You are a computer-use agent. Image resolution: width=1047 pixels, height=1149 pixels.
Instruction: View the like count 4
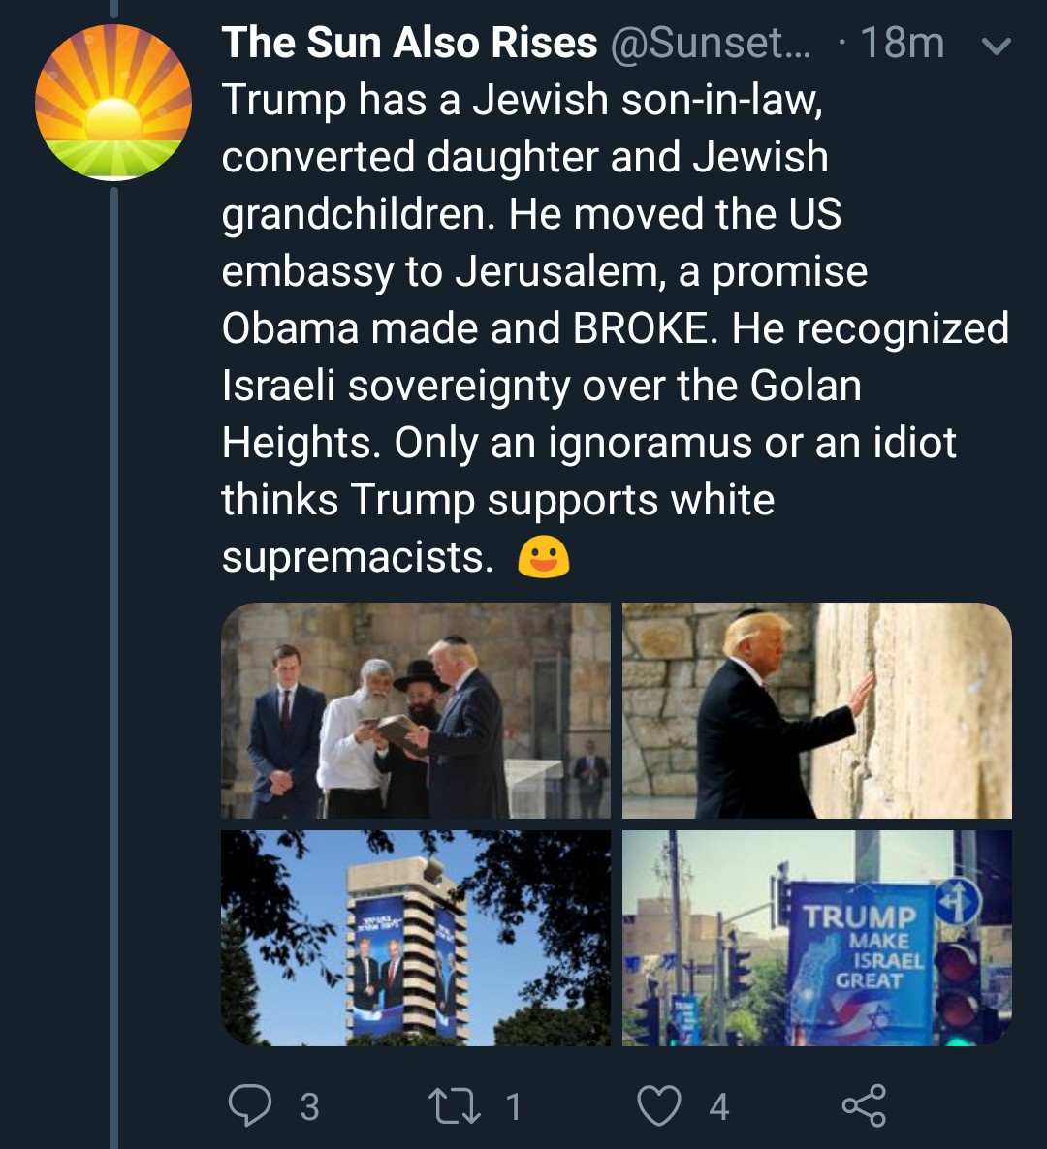[x=718, y=1106]
